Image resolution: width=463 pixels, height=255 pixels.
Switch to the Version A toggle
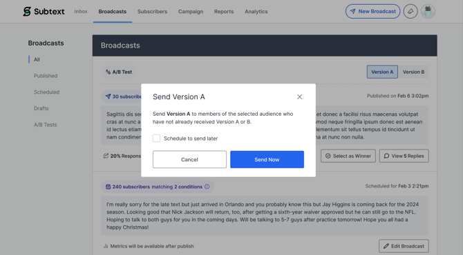(382, 72)
